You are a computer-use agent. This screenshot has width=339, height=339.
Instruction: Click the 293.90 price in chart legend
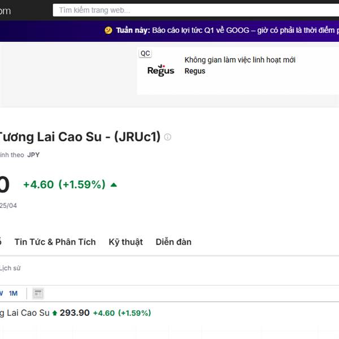[75, 313]
